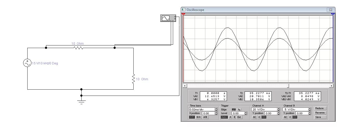Set trigger source to Ext
Screen dimensions: 340x127
click(x=239, y=117)
